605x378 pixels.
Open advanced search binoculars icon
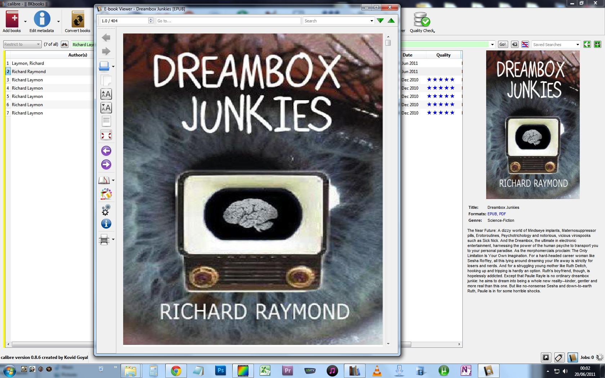tap(64, 44)
